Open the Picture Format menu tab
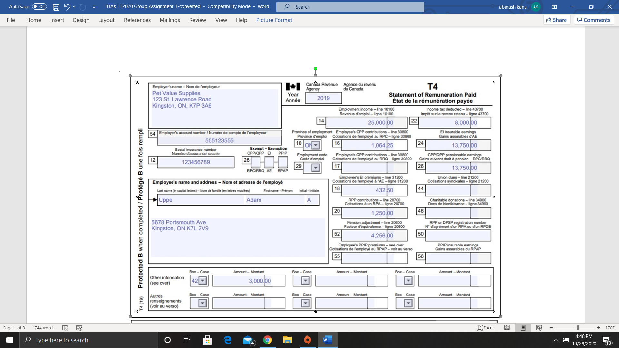This screenshot has width=619, height=348. pyautogui.click(x=274, y=20)
